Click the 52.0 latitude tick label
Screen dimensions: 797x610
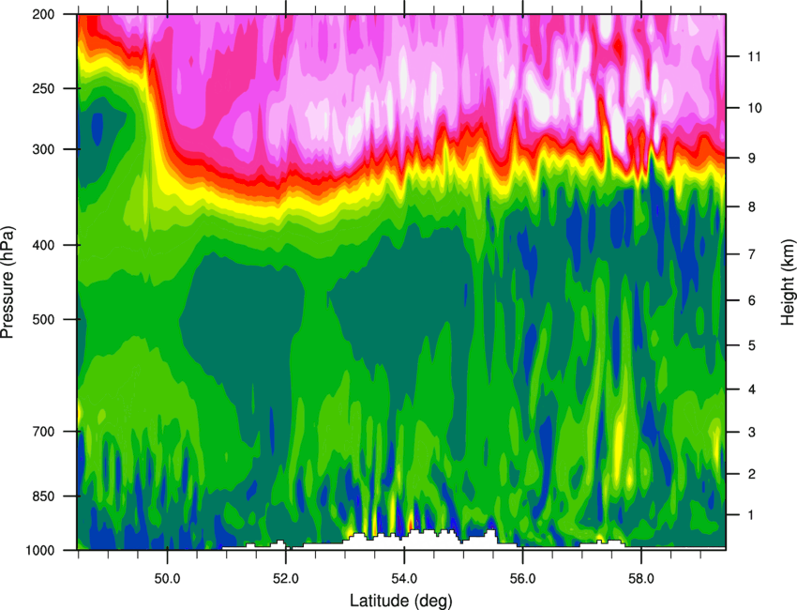point(286,579)
